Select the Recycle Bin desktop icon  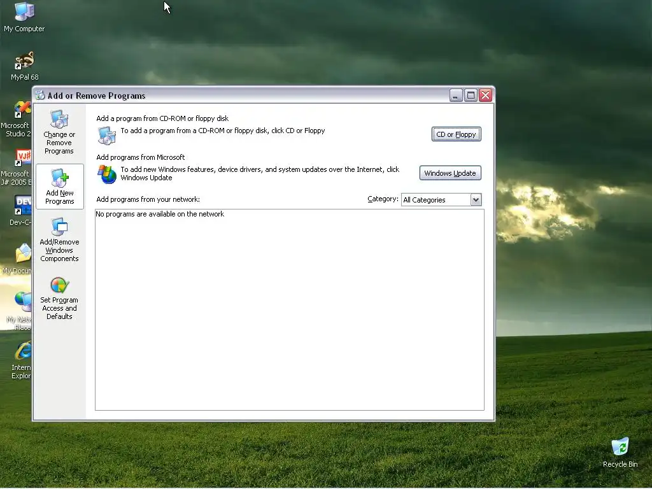(620, 453)
